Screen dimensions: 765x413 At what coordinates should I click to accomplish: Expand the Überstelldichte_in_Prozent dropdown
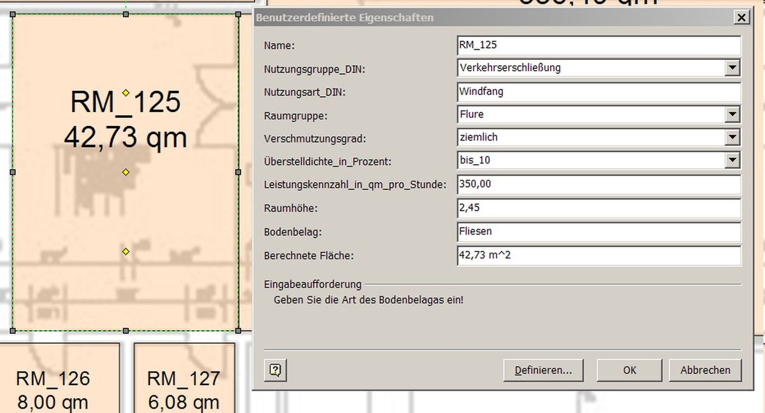coord(732,160)
